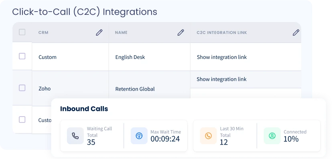Check the box for the Zoho row
332x159 pixels.
22,88
